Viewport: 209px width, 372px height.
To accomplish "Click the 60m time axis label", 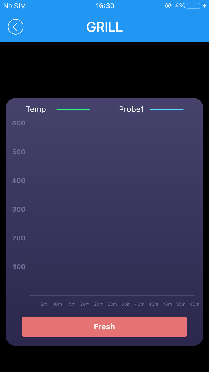I will click(x=195, y=304).
